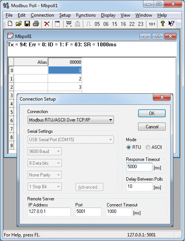Click the function 05 toolbar button
This screenshot has height=241, width=185.
97,24
